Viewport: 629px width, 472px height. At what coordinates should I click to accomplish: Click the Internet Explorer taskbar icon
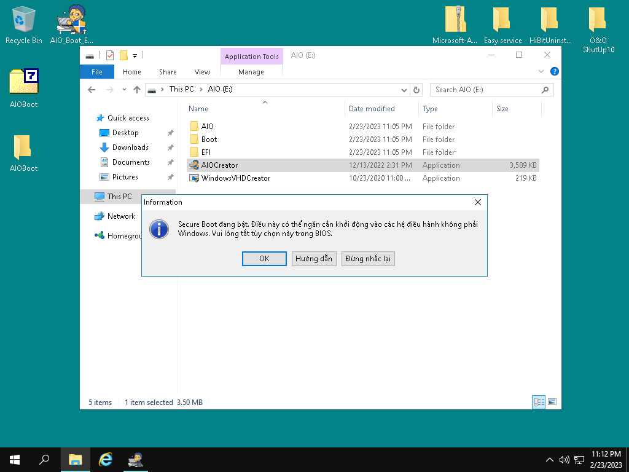(106, 460)
